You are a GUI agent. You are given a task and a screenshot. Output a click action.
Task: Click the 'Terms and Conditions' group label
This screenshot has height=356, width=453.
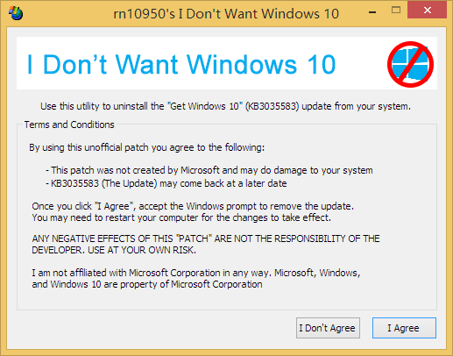[x=69, y=125]
